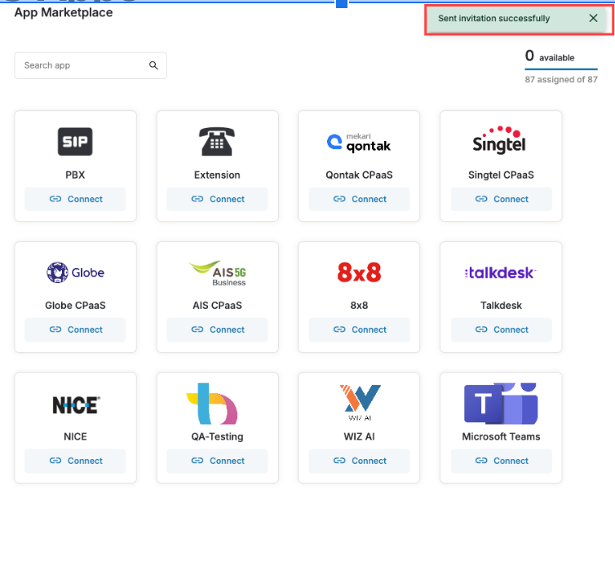Click the Mekari Qontak logo
Image resolution: width=615 pixels, height=561 pixels.
point(359,143)
